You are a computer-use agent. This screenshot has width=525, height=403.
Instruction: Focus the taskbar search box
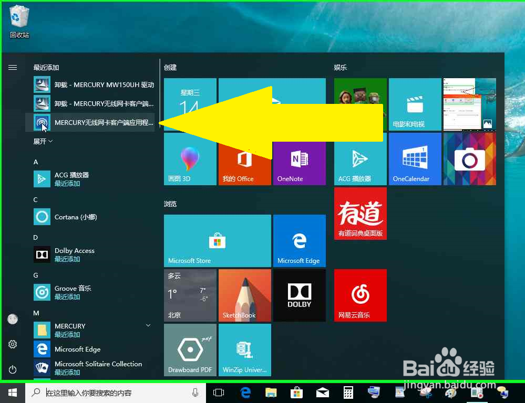click(116, 393)
